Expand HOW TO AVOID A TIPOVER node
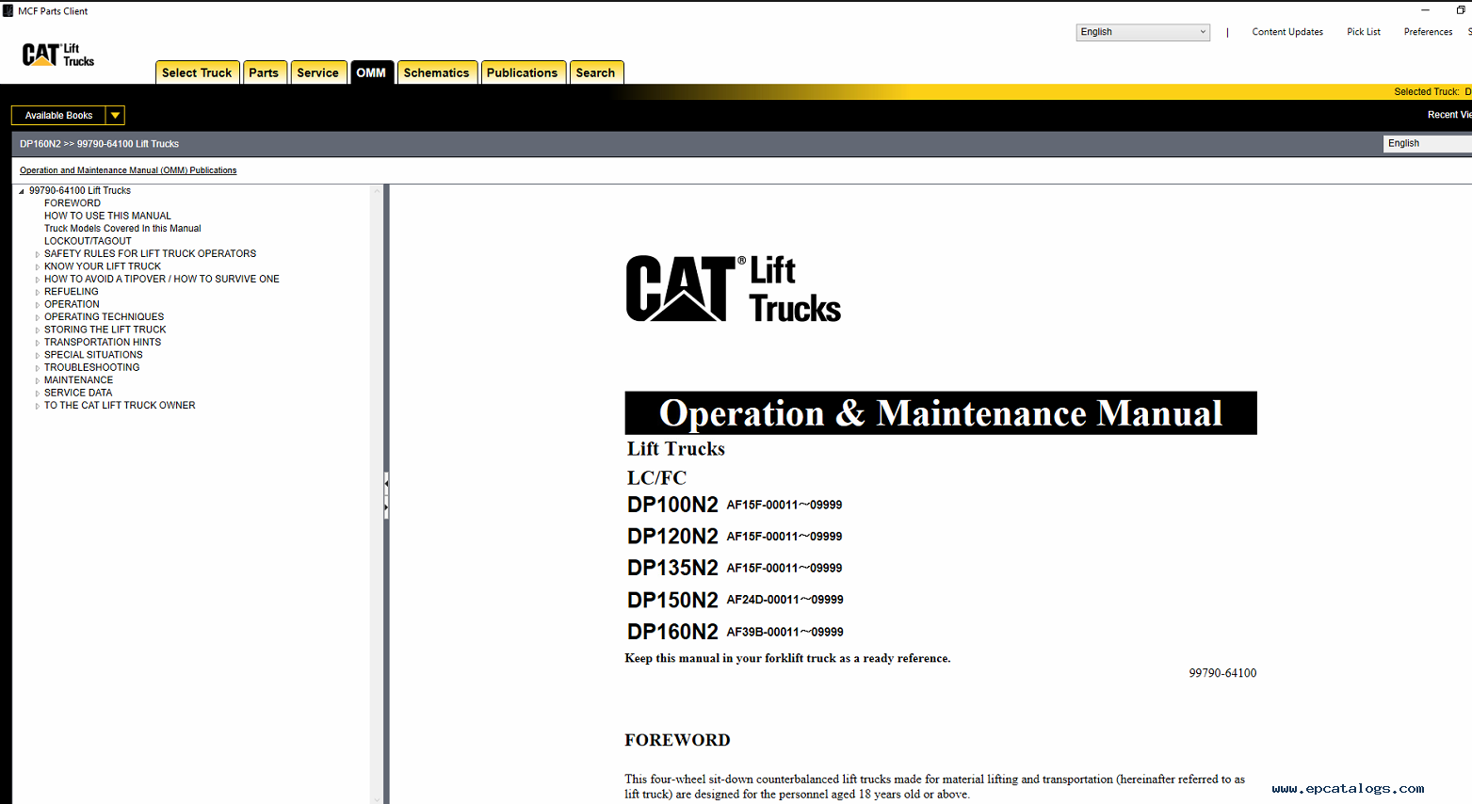This screenshot has width=1472, height=804. click(38, 280)
